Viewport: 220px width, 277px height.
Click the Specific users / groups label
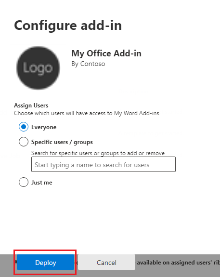62,142
